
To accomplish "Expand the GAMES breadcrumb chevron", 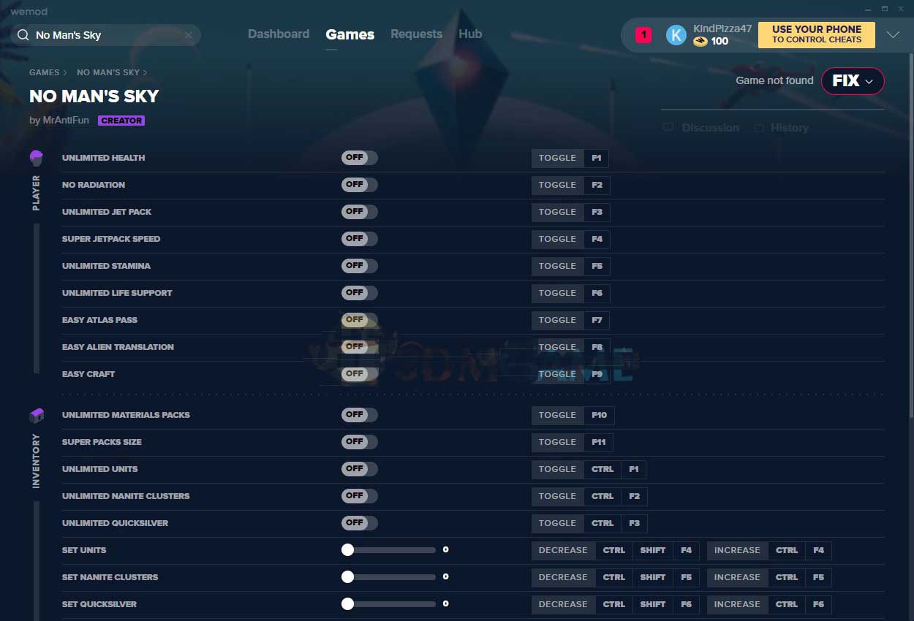I will click(65, 72).
